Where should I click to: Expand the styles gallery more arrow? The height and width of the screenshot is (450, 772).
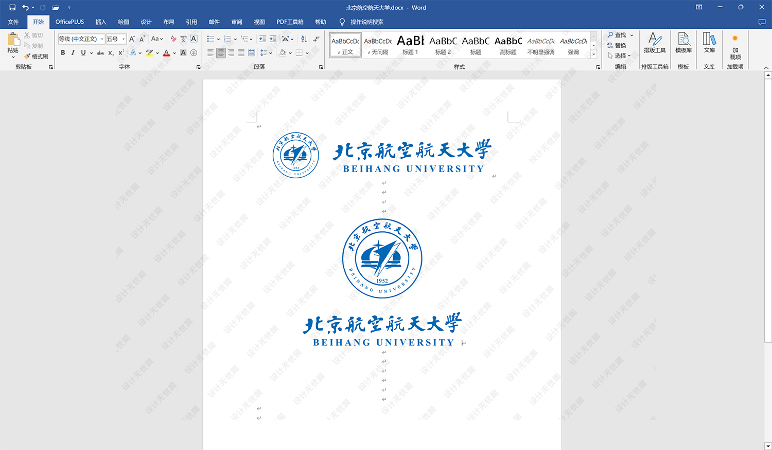tap(593, 54)
